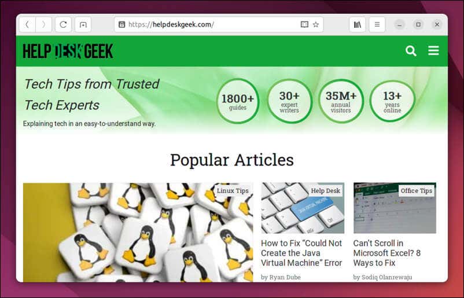Open the Help Desk category tag

(x=325, y=191)
